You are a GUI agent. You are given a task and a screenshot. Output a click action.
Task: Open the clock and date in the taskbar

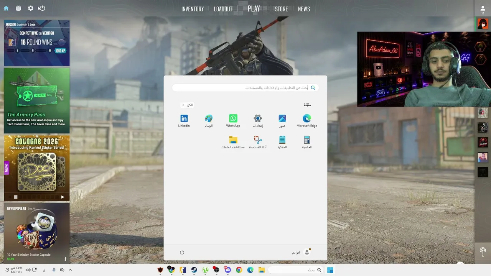pyautogui.click(x=17, y=270)
